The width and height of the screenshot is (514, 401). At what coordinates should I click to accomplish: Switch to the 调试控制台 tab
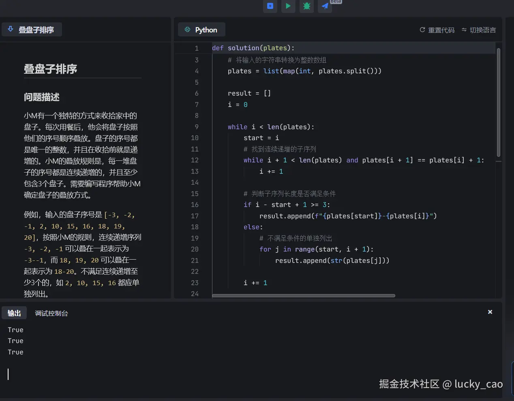point(51,313)
